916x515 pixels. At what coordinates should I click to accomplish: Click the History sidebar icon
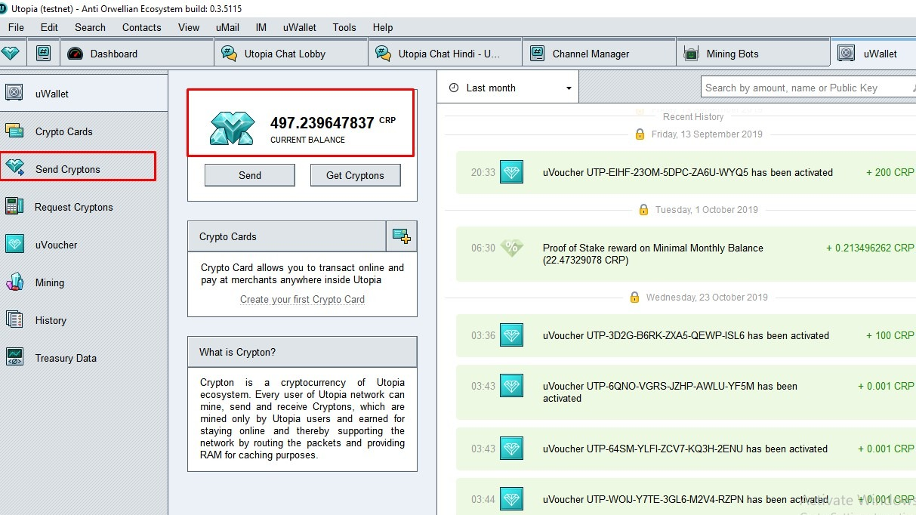coord(14,319)
